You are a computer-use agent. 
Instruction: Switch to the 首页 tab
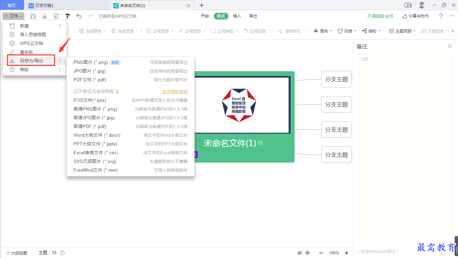(x=12, y=5)
